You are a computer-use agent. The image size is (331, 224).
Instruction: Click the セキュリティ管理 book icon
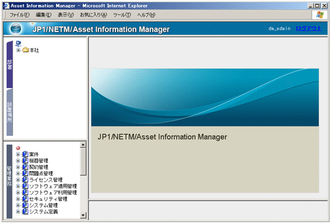[25, 199]
